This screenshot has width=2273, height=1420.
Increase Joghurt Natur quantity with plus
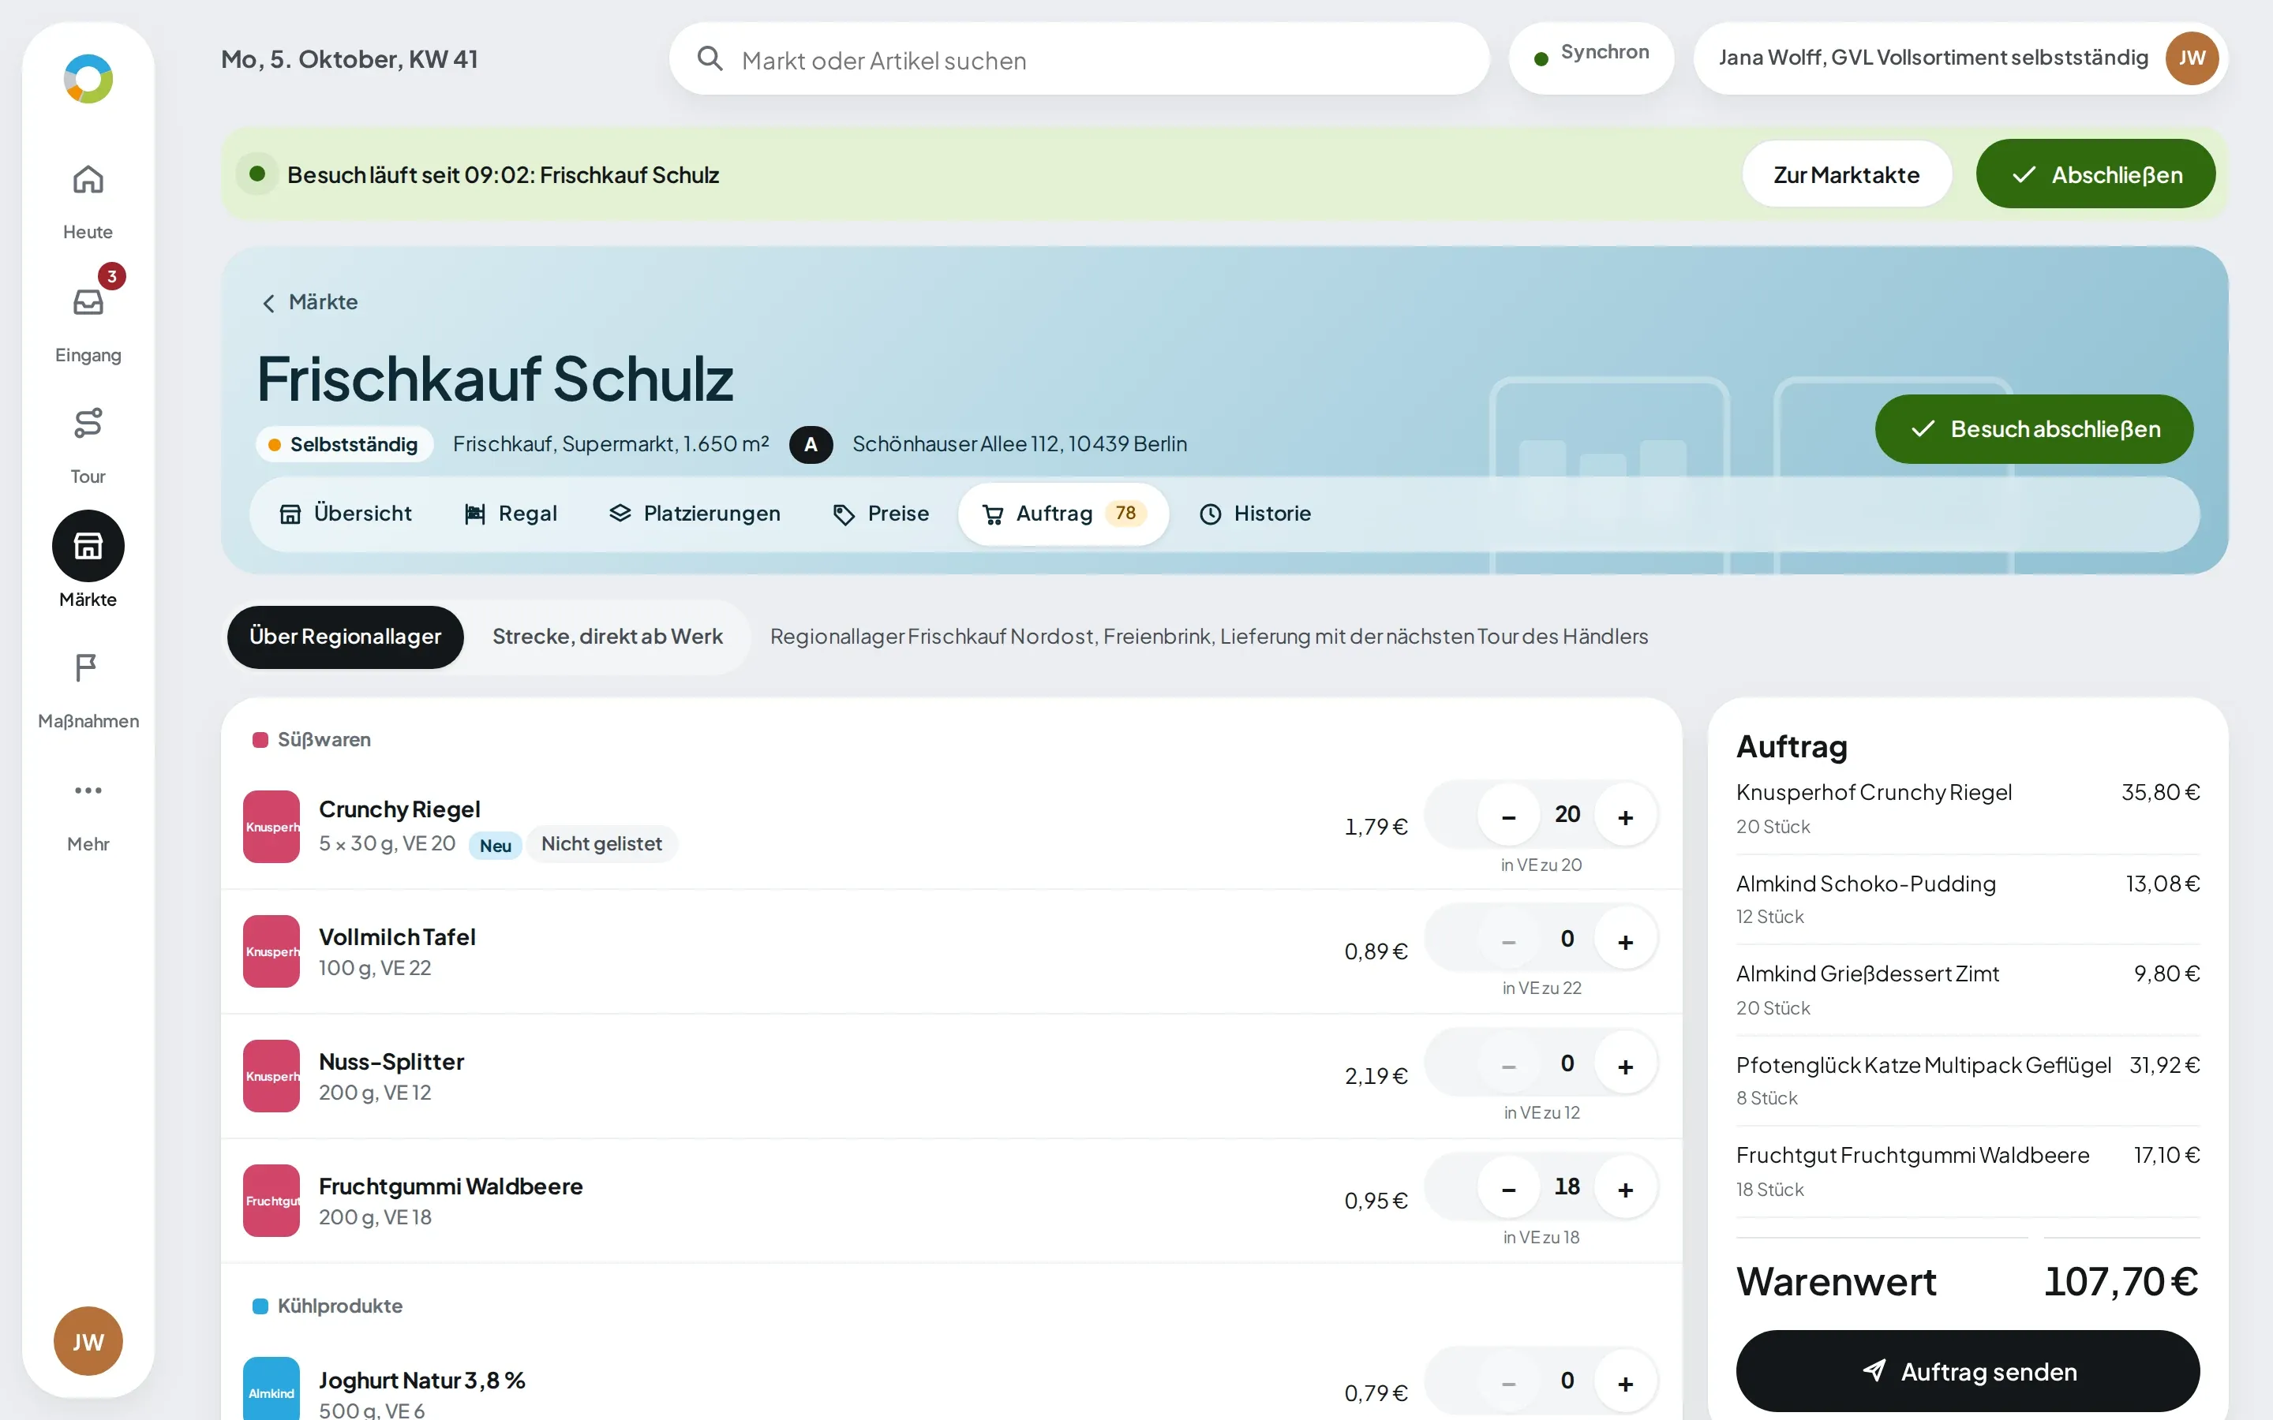pyautogui.click(x=1625, y=1382)
